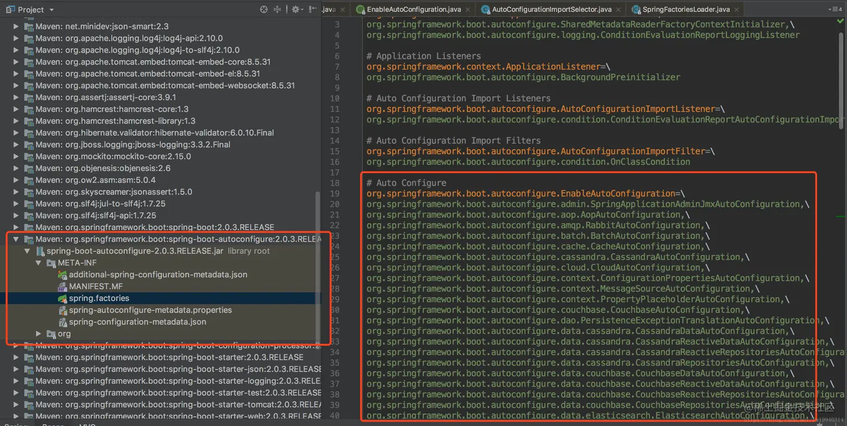The width and height of the screenshot is (847, 426).
Task: Click the json-smart library icon
Action: click(29, 26)
